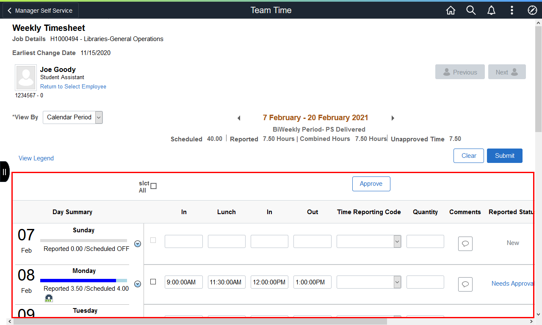Viewport: 542px width, 325px height.
Task: Click the horizontal scrollbar thumb
Action: click(200, 322)
